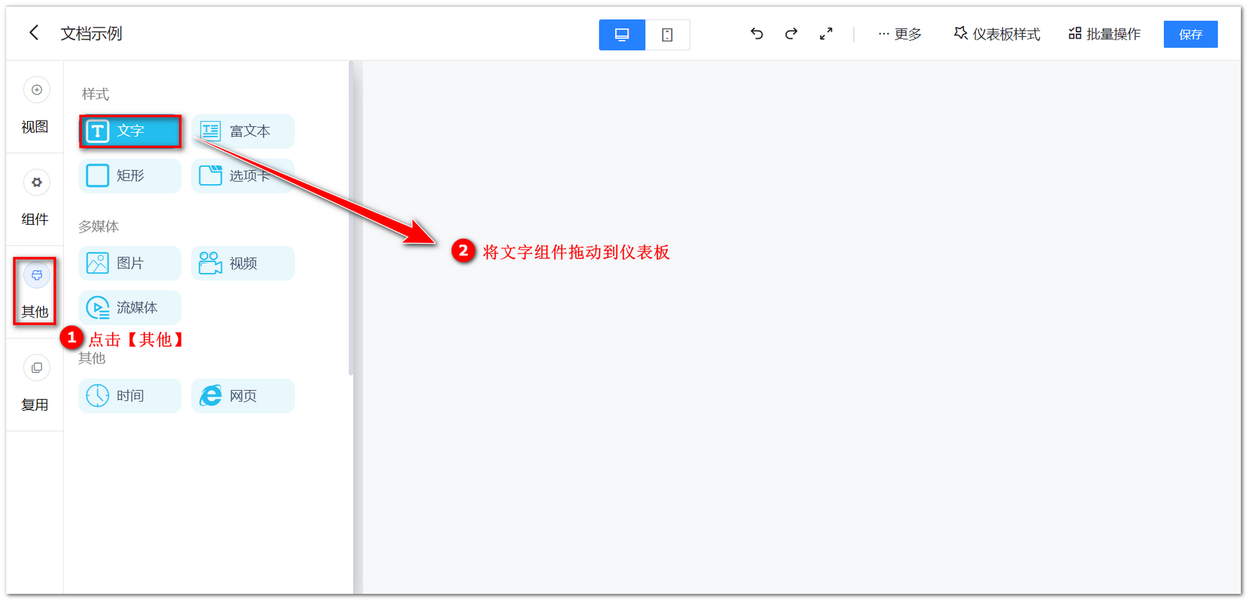Select the 图片 component
This screenshot has width=1247, height=600.
130,263
